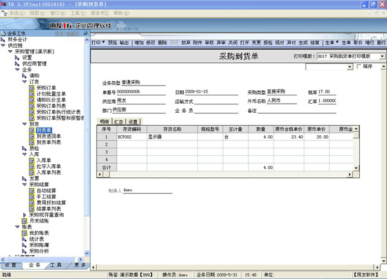Viewport: 387px width, 279px height.
Task: Click the 业务工作 panel header icon
Action: coord(3,34)
